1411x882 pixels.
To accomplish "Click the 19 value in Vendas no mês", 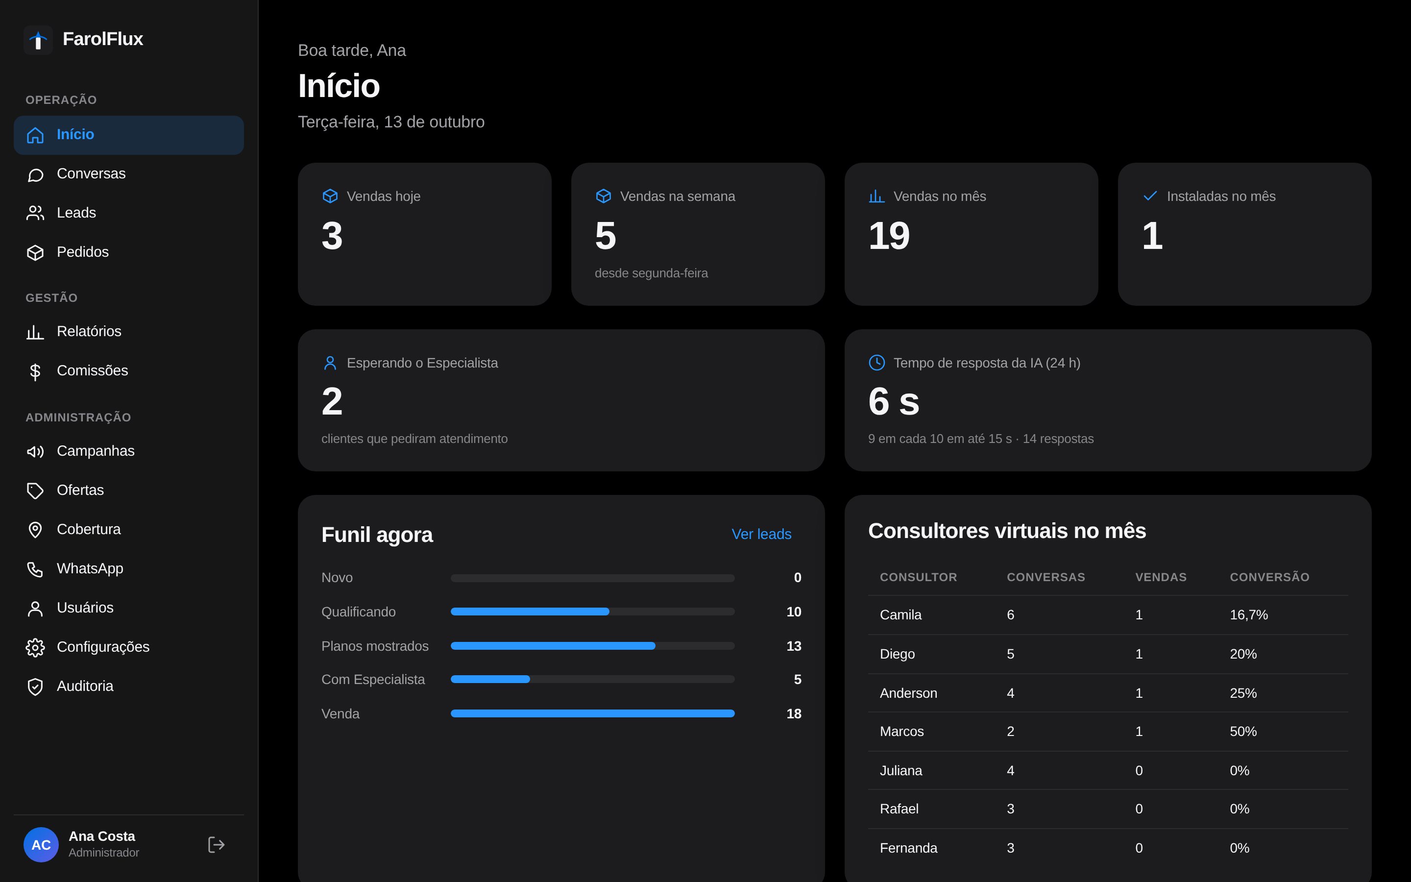I will pos(889,236).
